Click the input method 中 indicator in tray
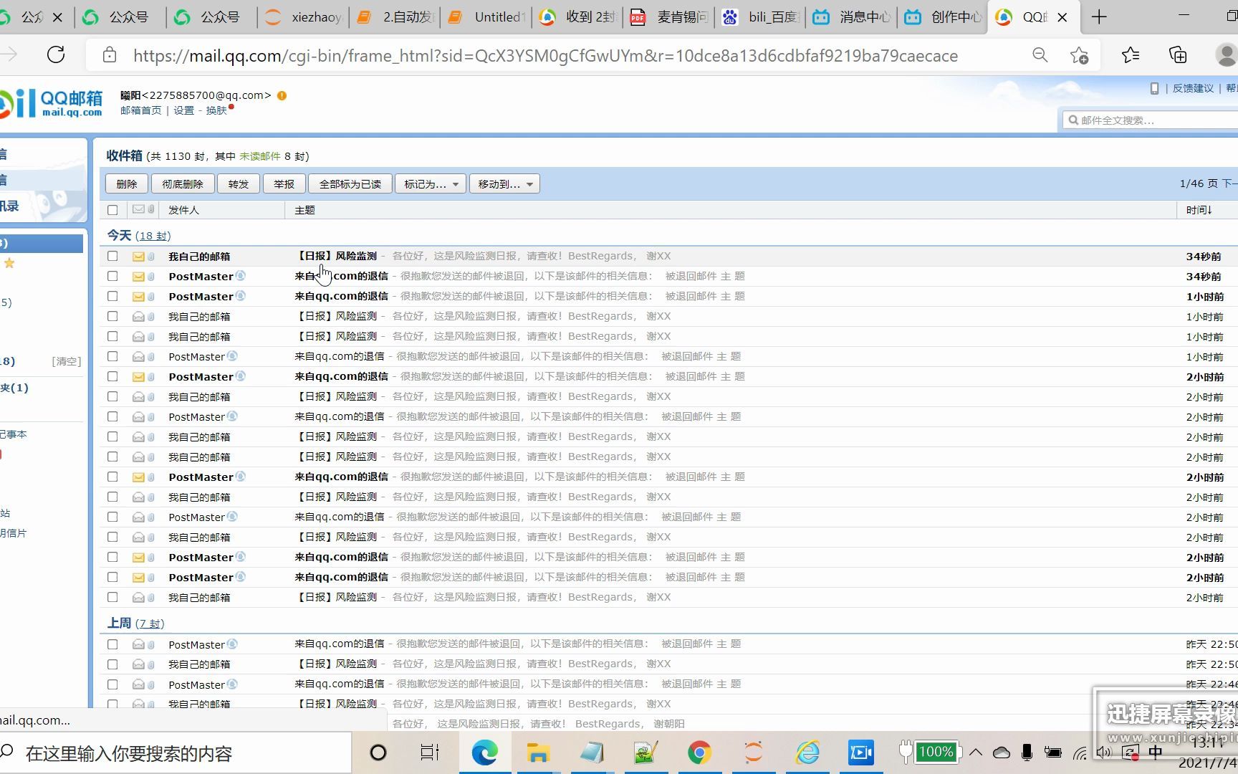Screen dimensions: 1238x774 (1156, 752)
